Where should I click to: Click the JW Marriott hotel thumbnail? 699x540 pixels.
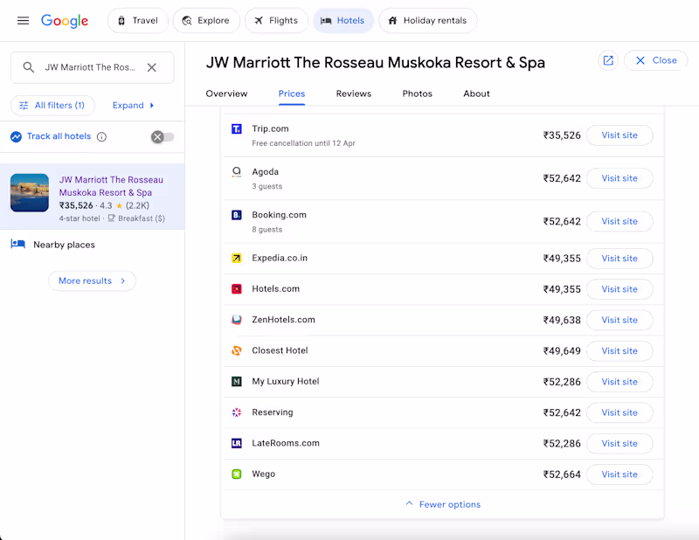(x=30, y=193)
